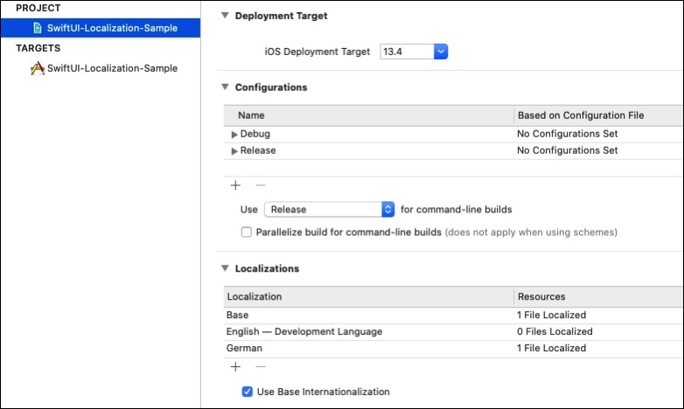Screen dimensions: 684x409
Task: Collapse the Deployment Target section
Action: (225, 16)
